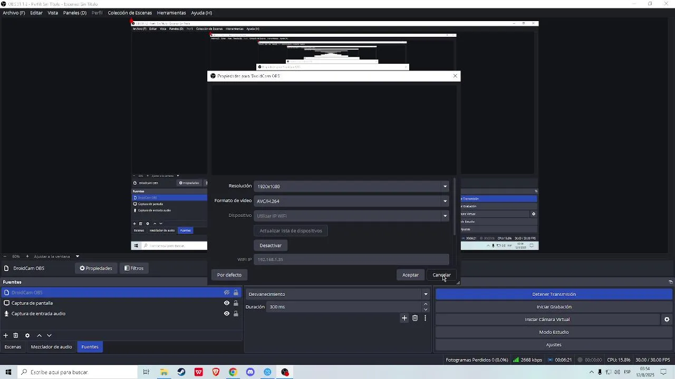Viewport: 675px width, 379px height.
Task: Click the Por defecto button
Action: pos(229,275)
